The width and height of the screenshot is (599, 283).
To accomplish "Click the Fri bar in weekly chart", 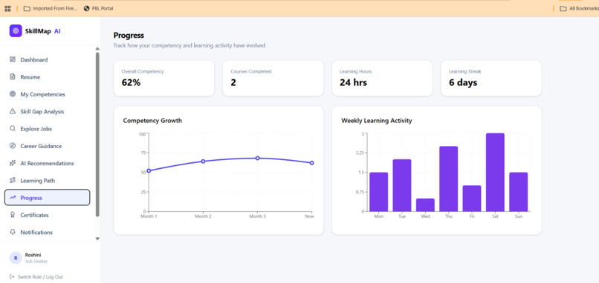I will [472, 199].
